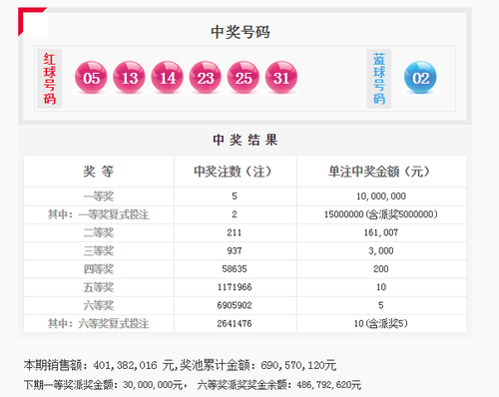Click the fifth prize amount 10
Image resolution: width=499 pixels, height=397 pixels.
click(x=381, y=287)
